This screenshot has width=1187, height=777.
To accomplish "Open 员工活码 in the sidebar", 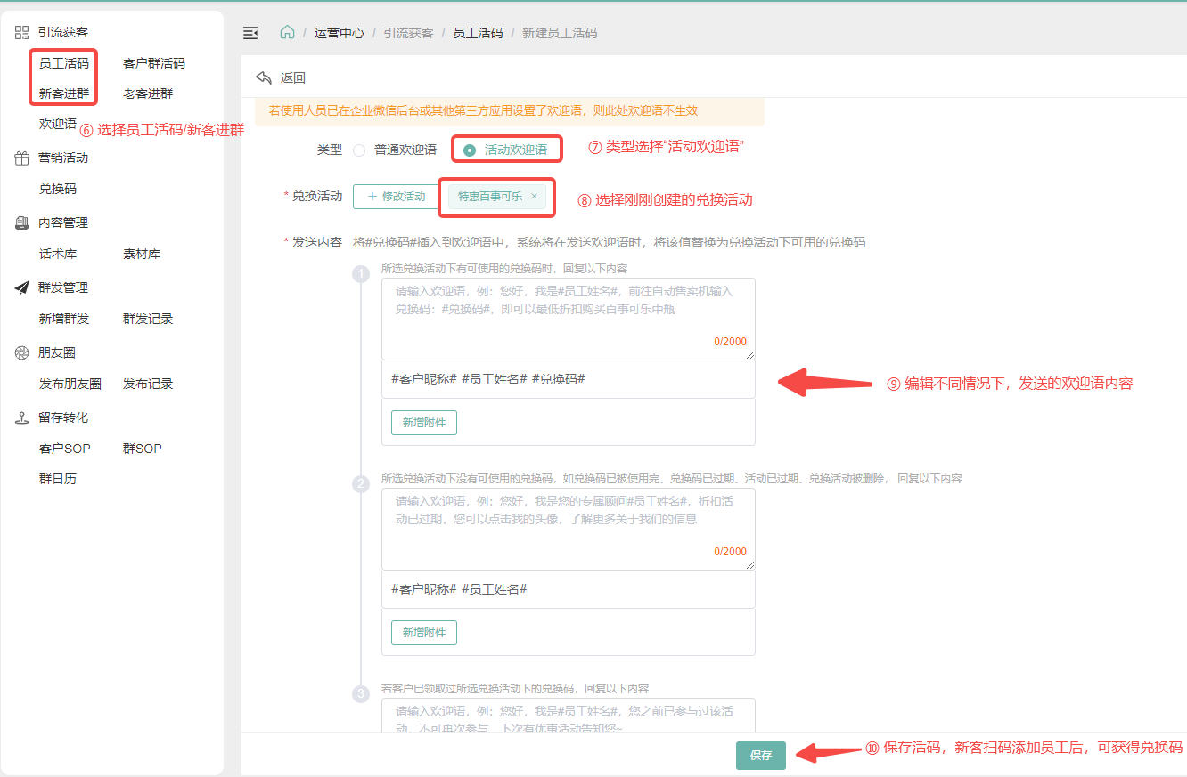I will click(x=64, y=64).
